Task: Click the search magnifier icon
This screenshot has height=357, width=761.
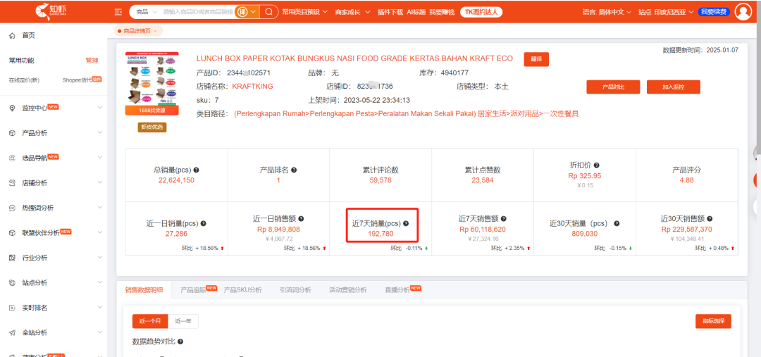Action: tap(269, 12)
